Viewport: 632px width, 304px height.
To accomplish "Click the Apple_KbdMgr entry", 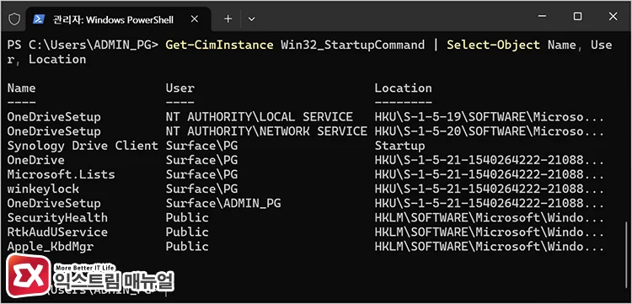I will pos(51,247).
